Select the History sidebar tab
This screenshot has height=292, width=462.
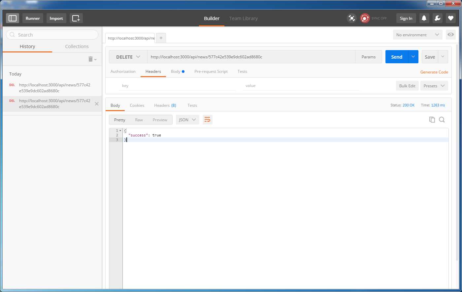pos(27,46)
